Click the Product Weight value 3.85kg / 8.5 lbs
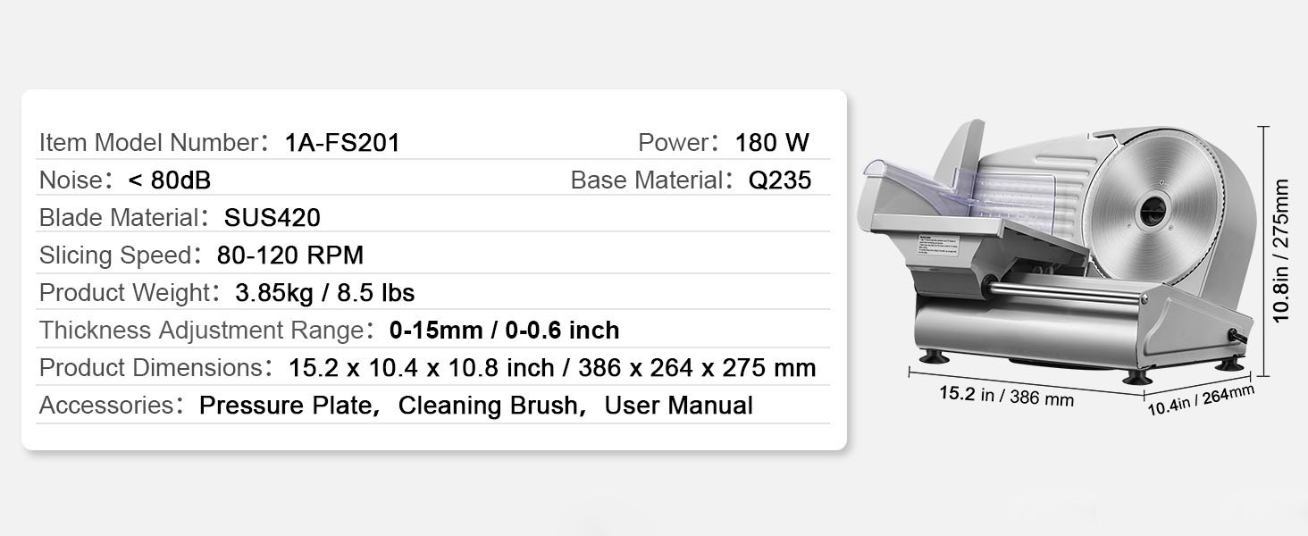Viewport: 1308px width, 536px height. (324, 293)
